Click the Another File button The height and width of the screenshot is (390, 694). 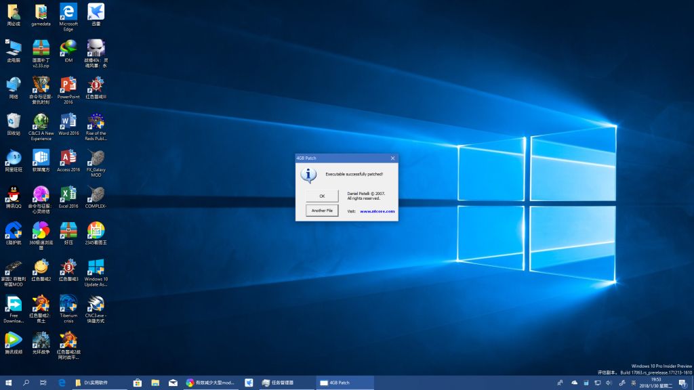(x=322, y=211)
